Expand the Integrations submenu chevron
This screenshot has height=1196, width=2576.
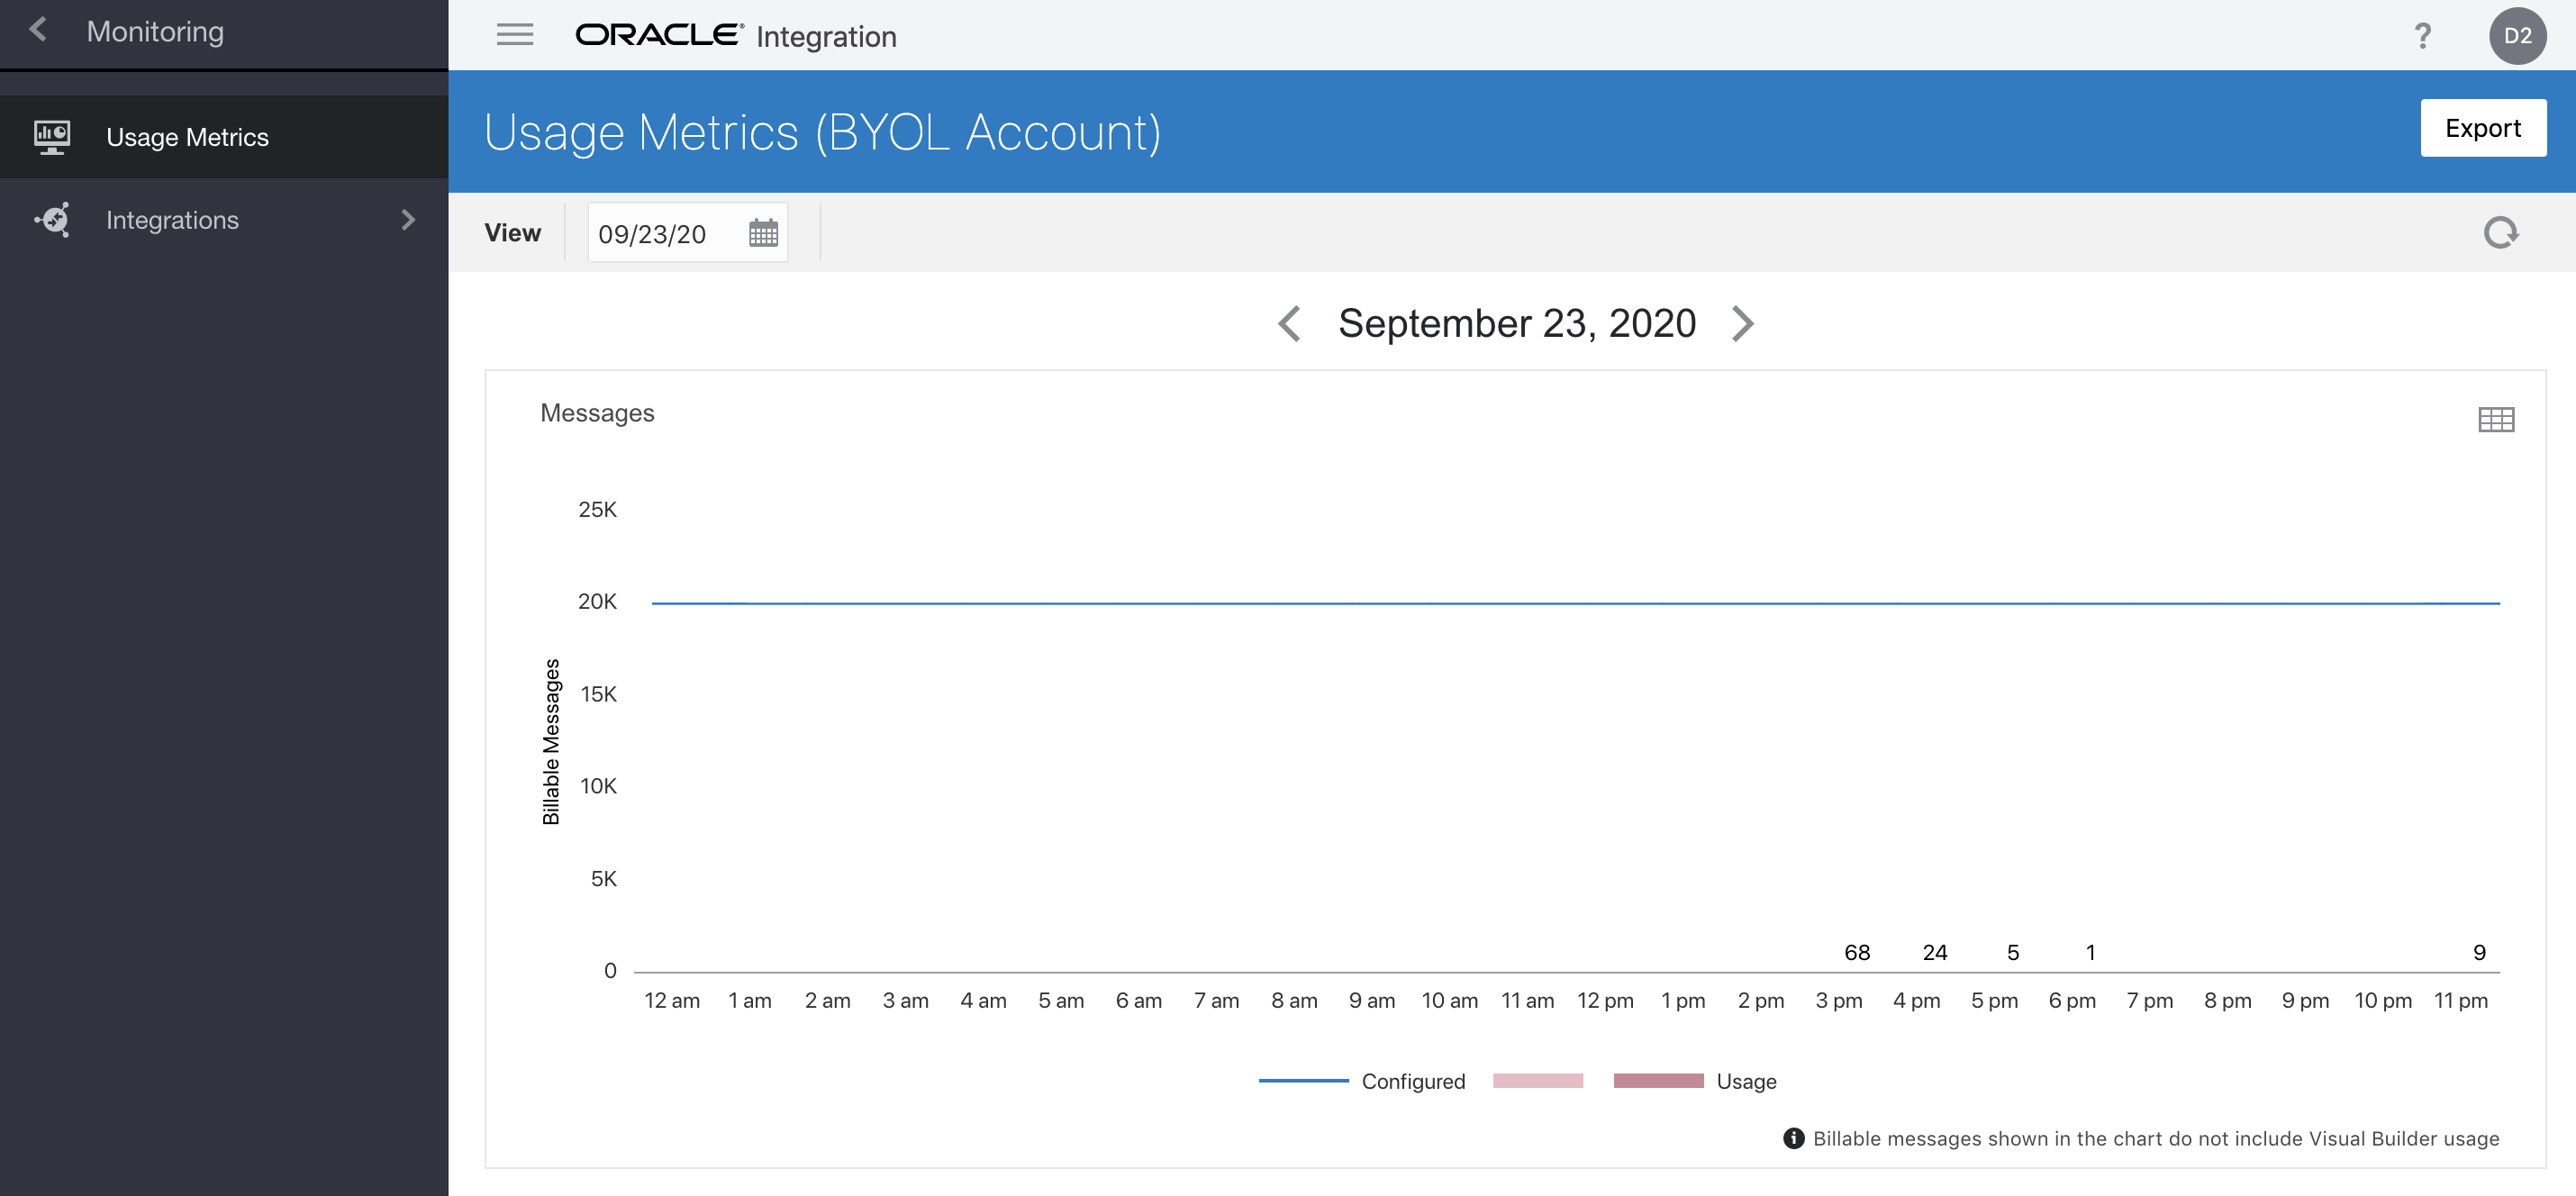pos(407,220)
